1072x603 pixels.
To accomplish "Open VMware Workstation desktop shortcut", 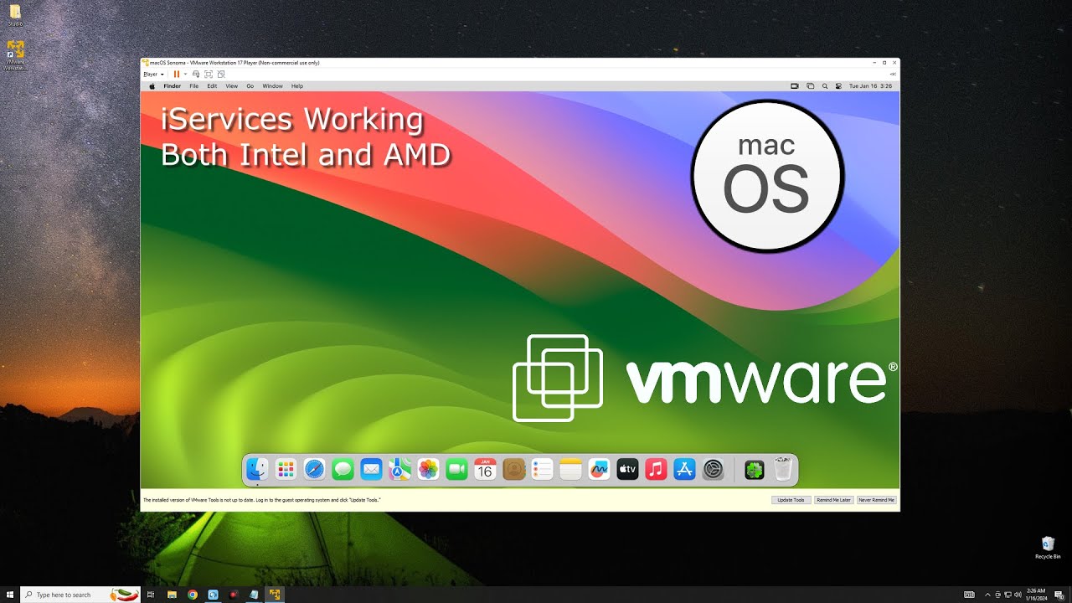I will pos(15,54).
